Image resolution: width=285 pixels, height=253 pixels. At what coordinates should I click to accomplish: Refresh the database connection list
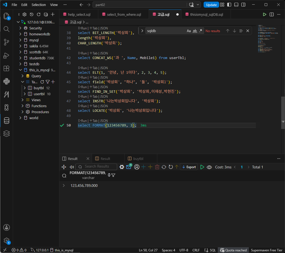pos(39,14)
